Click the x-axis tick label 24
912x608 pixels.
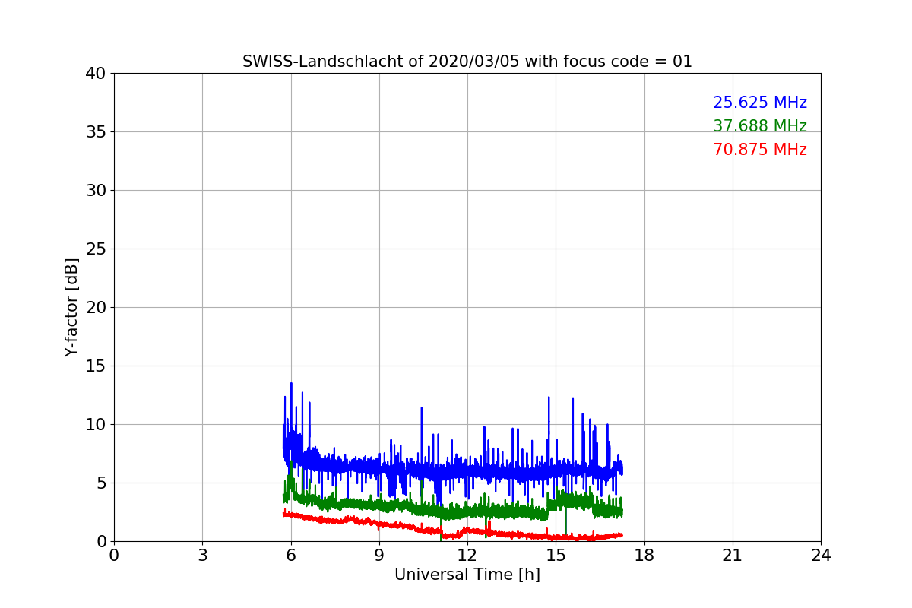pos(821,556)
